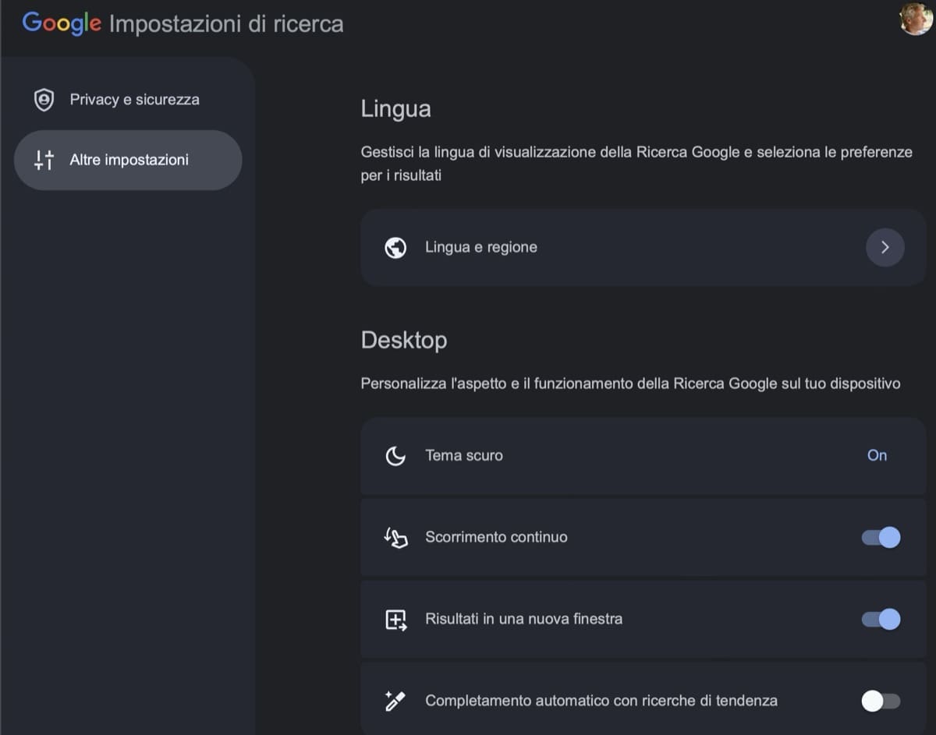Screen dimensions: 936x735
Task: Open the Lingua e regione text
Action: point(481,247)
